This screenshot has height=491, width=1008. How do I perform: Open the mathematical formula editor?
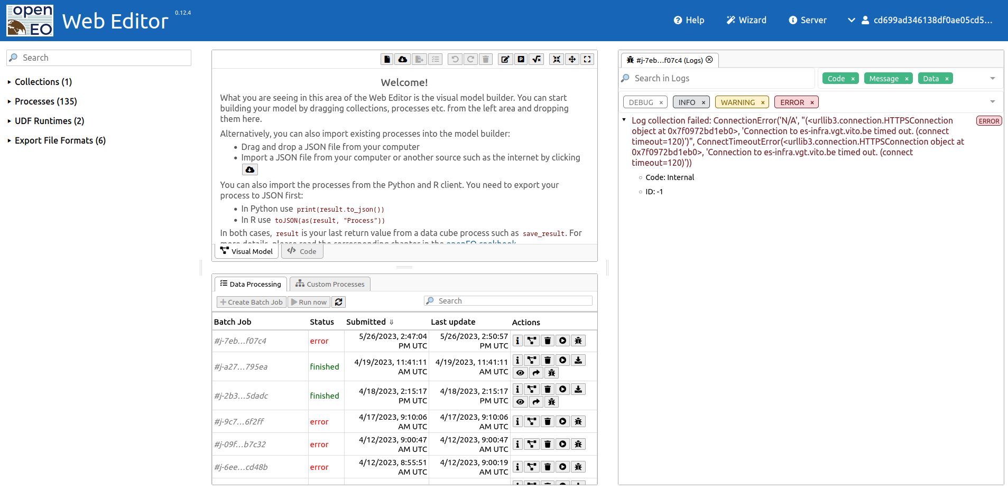tap(536, 59)
